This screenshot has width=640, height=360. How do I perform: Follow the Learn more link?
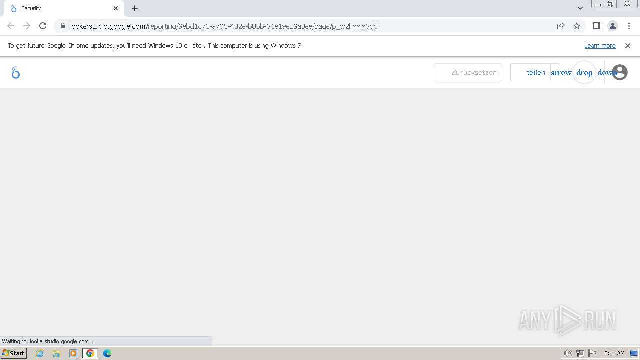(600, 45)
